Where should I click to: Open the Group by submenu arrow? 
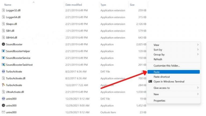click(198, 55)
